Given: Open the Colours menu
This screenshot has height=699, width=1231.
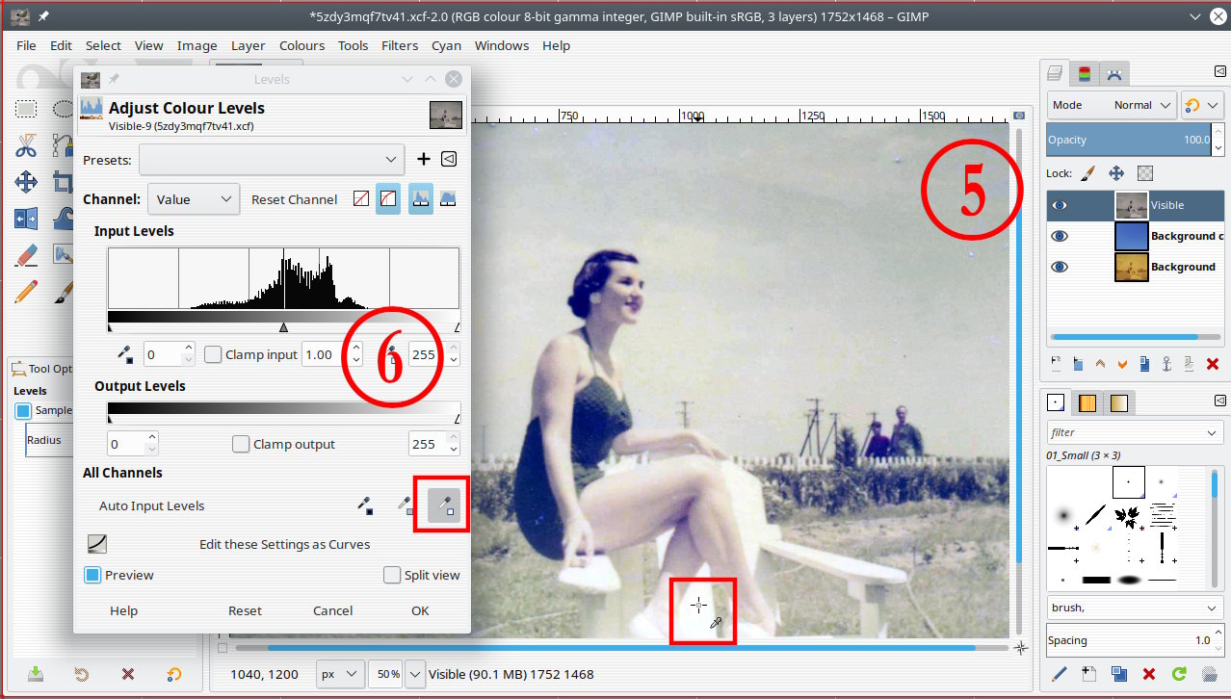Looking at the screenshot, I should (301, 45).
